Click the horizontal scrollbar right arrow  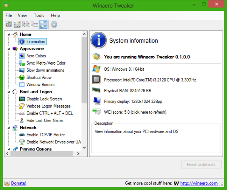click(78, 154)
